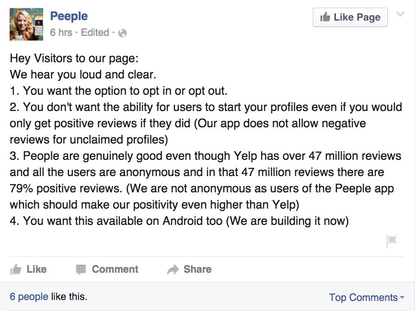Click the 'like this' text after 6 people
This screenshot has width=415, height=311.
click(69, 297)
